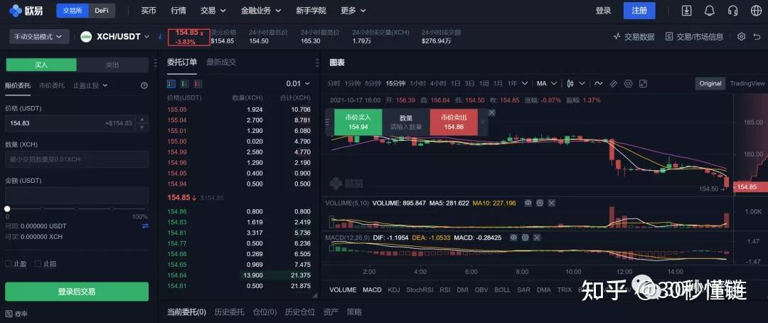Open 交易/市场信息 panel
Viewport: 768px width, 323px height.
coord(694,36)
